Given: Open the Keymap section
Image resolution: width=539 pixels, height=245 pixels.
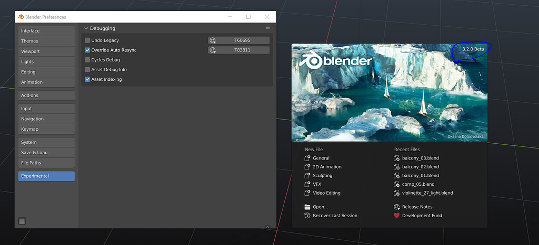Looking at the screenshot, I should (46, 129).
